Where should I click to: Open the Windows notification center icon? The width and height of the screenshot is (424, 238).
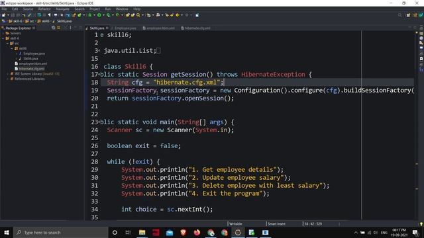[415, 232]
